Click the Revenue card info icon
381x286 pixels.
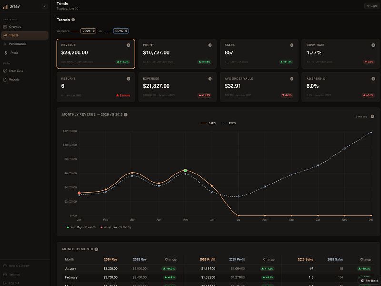[x=128, y=45]
